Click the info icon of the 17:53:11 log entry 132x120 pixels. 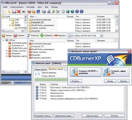coord(37,93)
